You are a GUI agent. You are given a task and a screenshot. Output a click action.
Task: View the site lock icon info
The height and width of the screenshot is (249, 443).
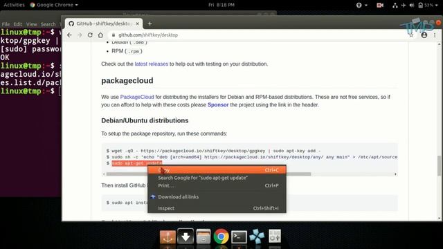[x=114, y=35]
